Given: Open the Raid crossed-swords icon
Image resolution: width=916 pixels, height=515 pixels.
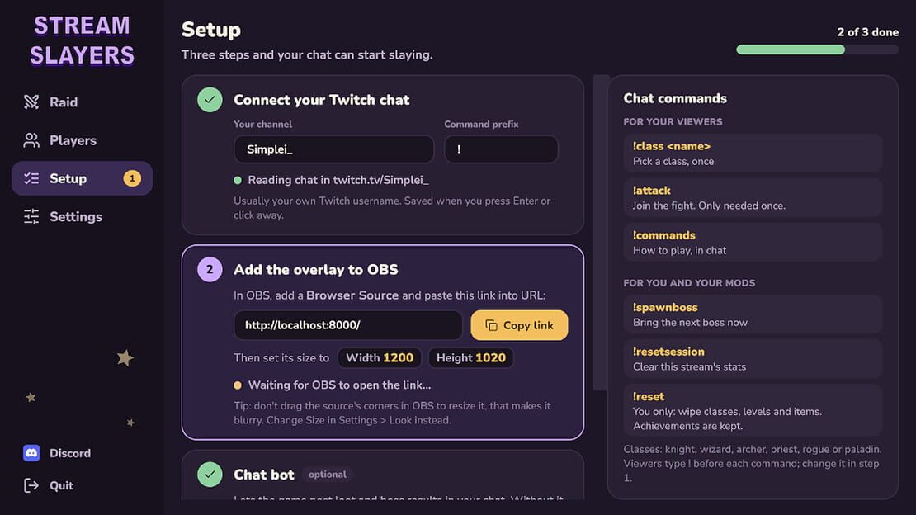Looking at the screenshot, I should pyautogui.click(x=31, y=102).
